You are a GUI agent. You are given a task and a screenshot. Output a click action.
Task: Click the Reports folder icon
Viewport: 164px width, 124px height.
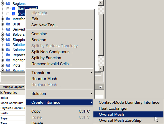pyautogui.click(x=8, y=55)
